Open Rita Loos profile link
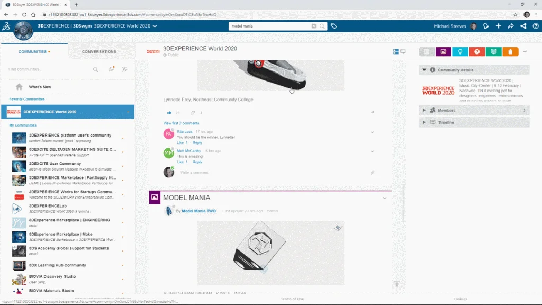 tap(185, 132)
